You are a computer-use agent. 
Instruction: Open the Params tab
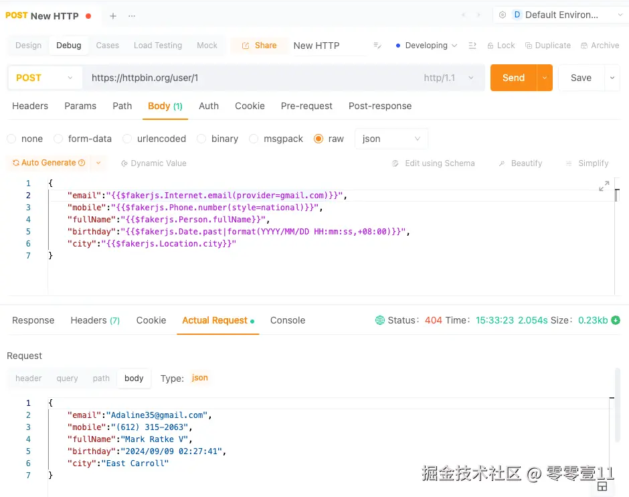(80, 106)
